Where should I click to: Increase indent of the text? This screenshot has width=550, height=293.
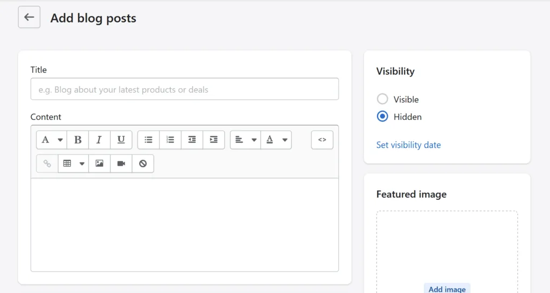[x=214, y=140]
